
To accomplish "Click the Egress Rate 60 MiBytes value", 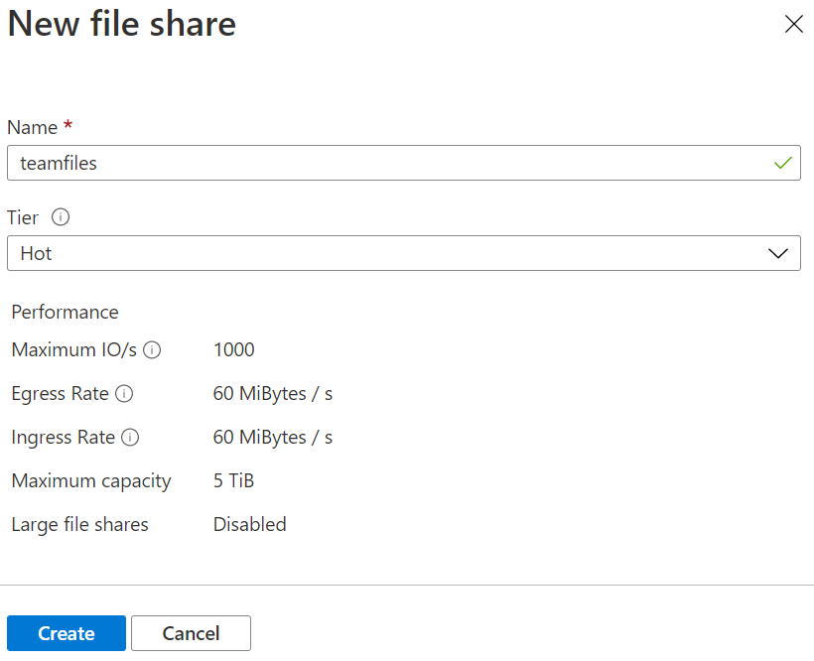I will [x=272, y=394].
